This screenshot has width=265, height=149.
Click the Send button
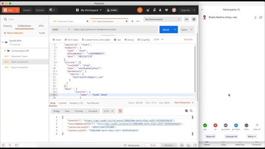tap(166, 29)
